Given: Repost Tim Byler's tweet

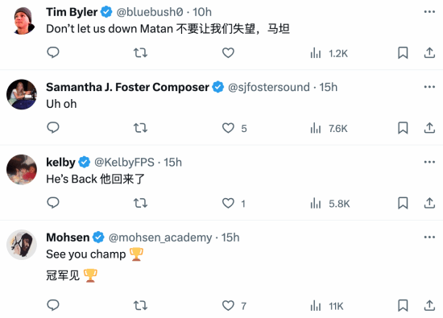Looking at the screenshot, I should point(140,53).
